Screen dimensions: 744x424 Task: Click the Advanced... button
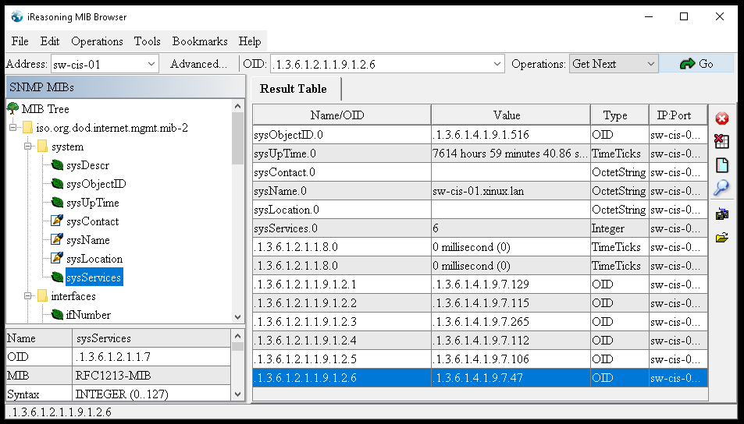tap(198, 64)
